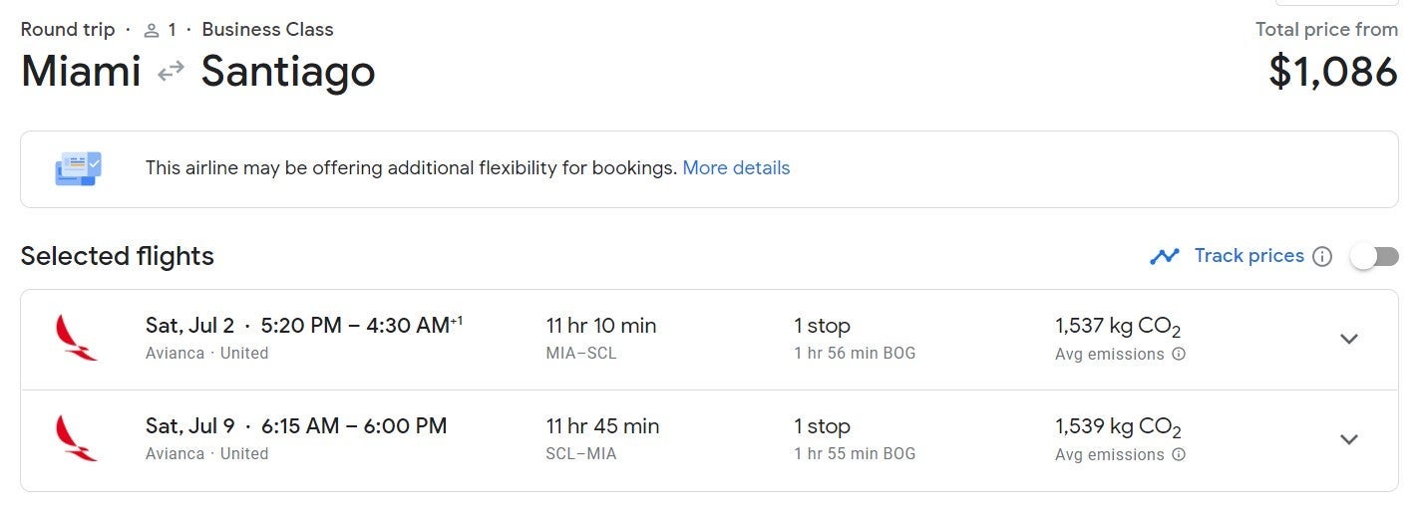The image size is (1421, 518).
Task: Click the Track prices trend line icon
Action: 1165,257
